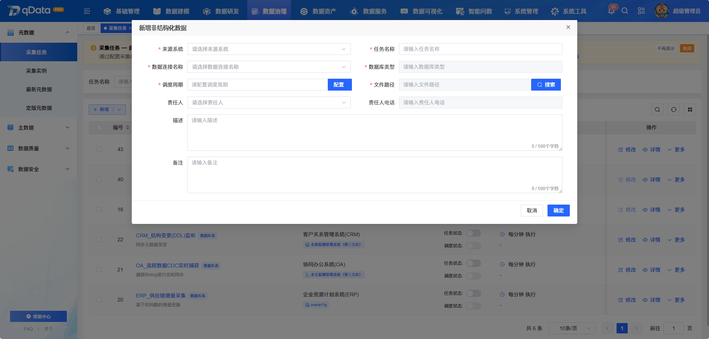709x339 pixels.
Task: Click the 详情 eye icon for row 21
Action: (x=645, y=270)
